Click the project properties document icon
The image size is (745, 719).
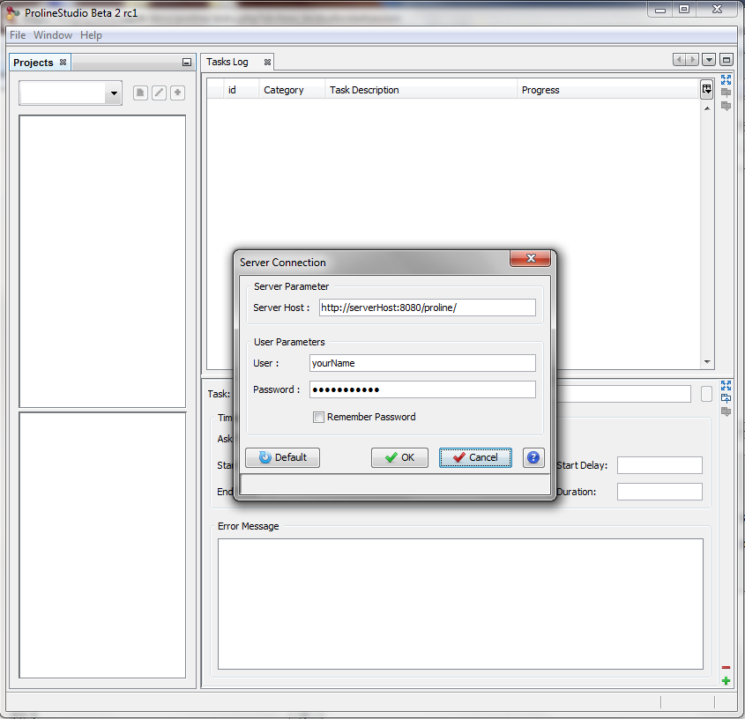140,93
